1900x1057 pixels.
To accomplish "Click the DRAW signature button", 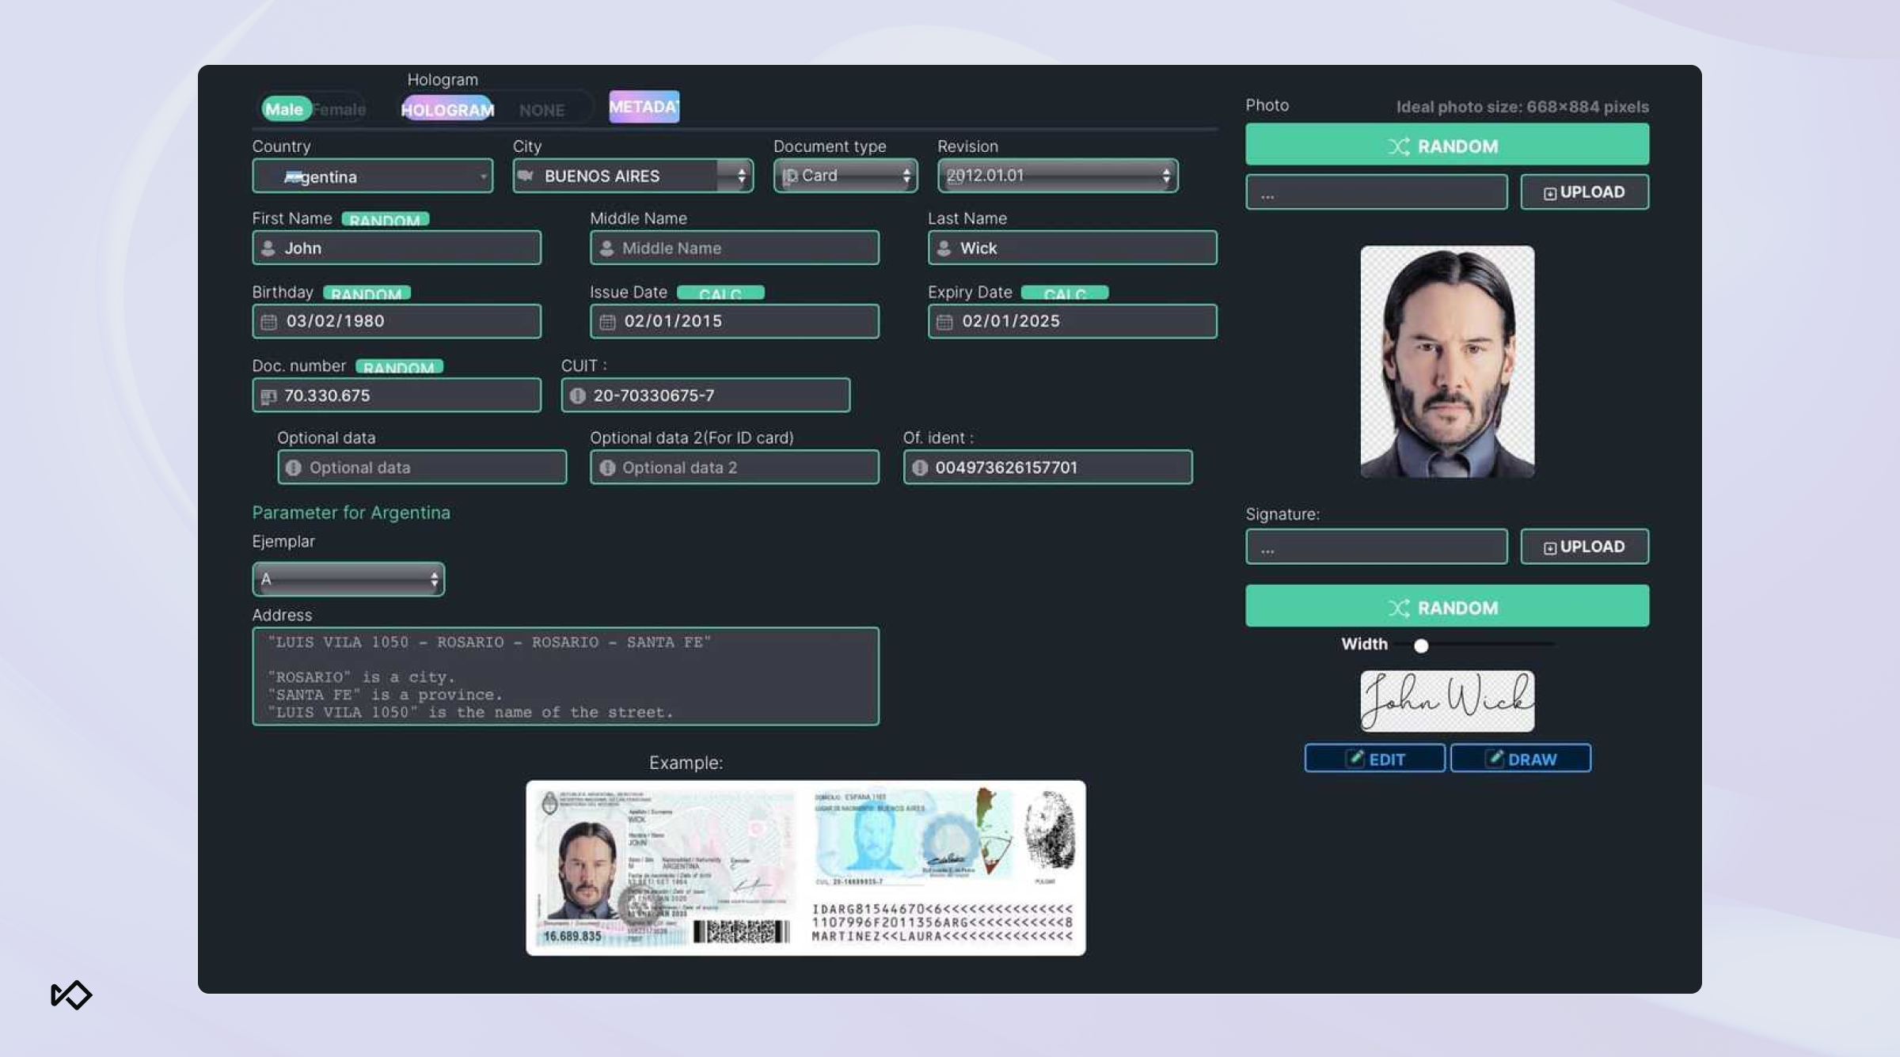I will [1520, 759].
